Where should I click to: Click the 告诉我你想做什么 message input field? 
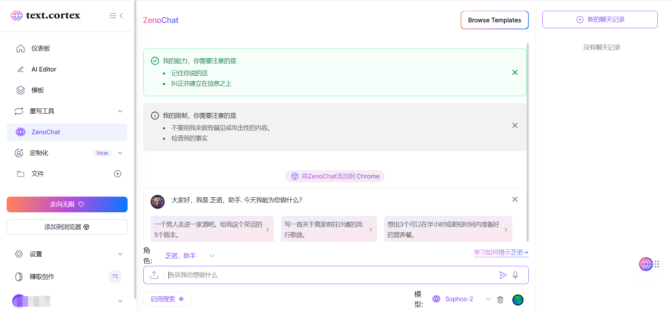click(329, 275)
